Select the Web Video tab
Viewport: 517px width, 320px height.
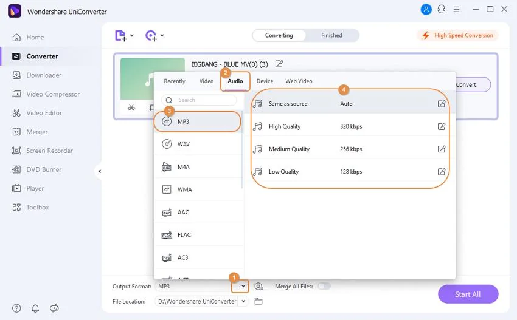299,81
